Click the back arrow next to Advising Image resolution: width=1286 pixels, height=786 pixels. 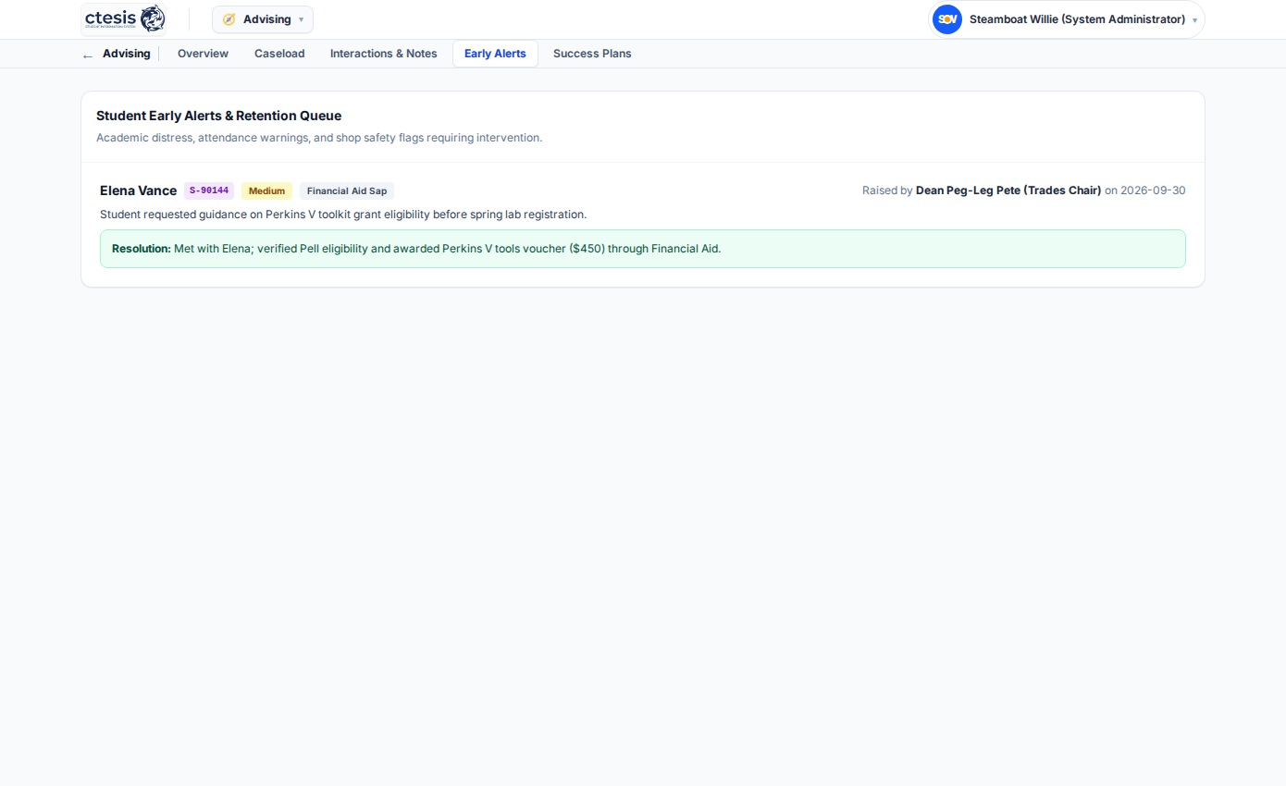[88, 55]
